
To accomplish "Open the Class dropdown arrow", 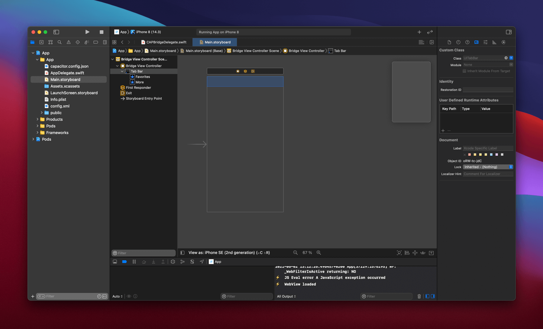I will tap(511, 58).
